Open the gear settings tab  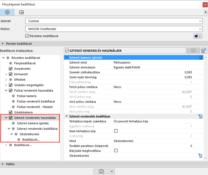pyautogui.click(x=7, y=12)
